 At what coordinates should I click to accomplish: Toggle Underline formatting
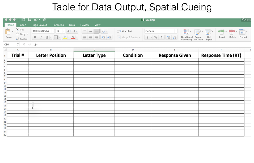tap(47, 37)
